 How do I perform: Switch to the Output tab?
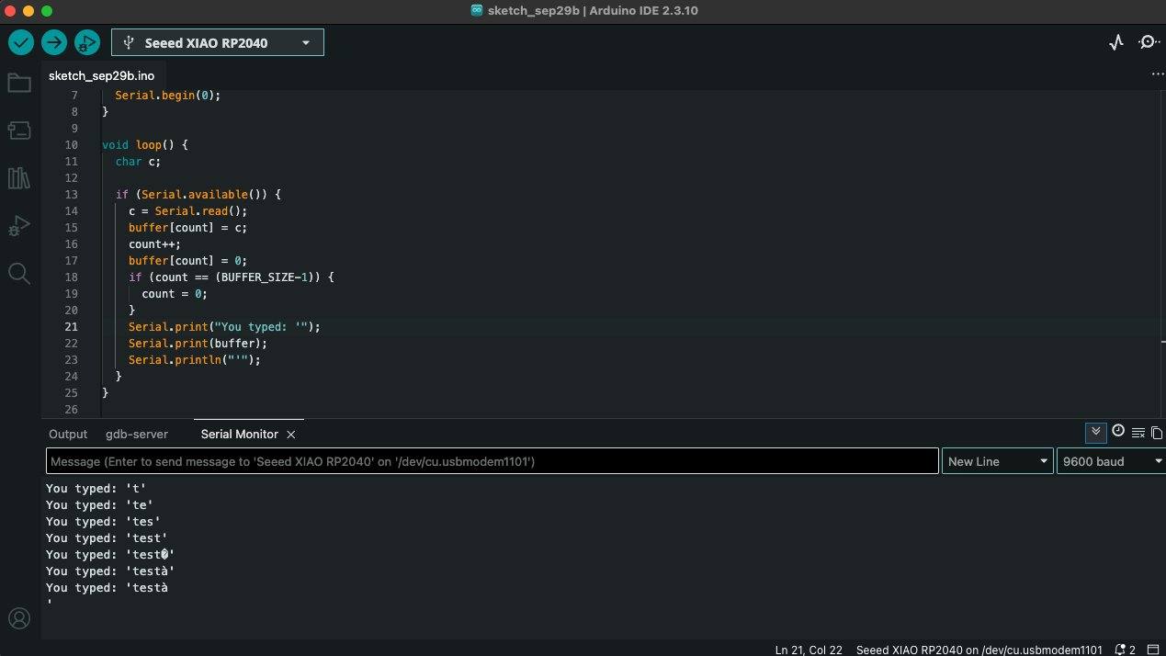68,435
